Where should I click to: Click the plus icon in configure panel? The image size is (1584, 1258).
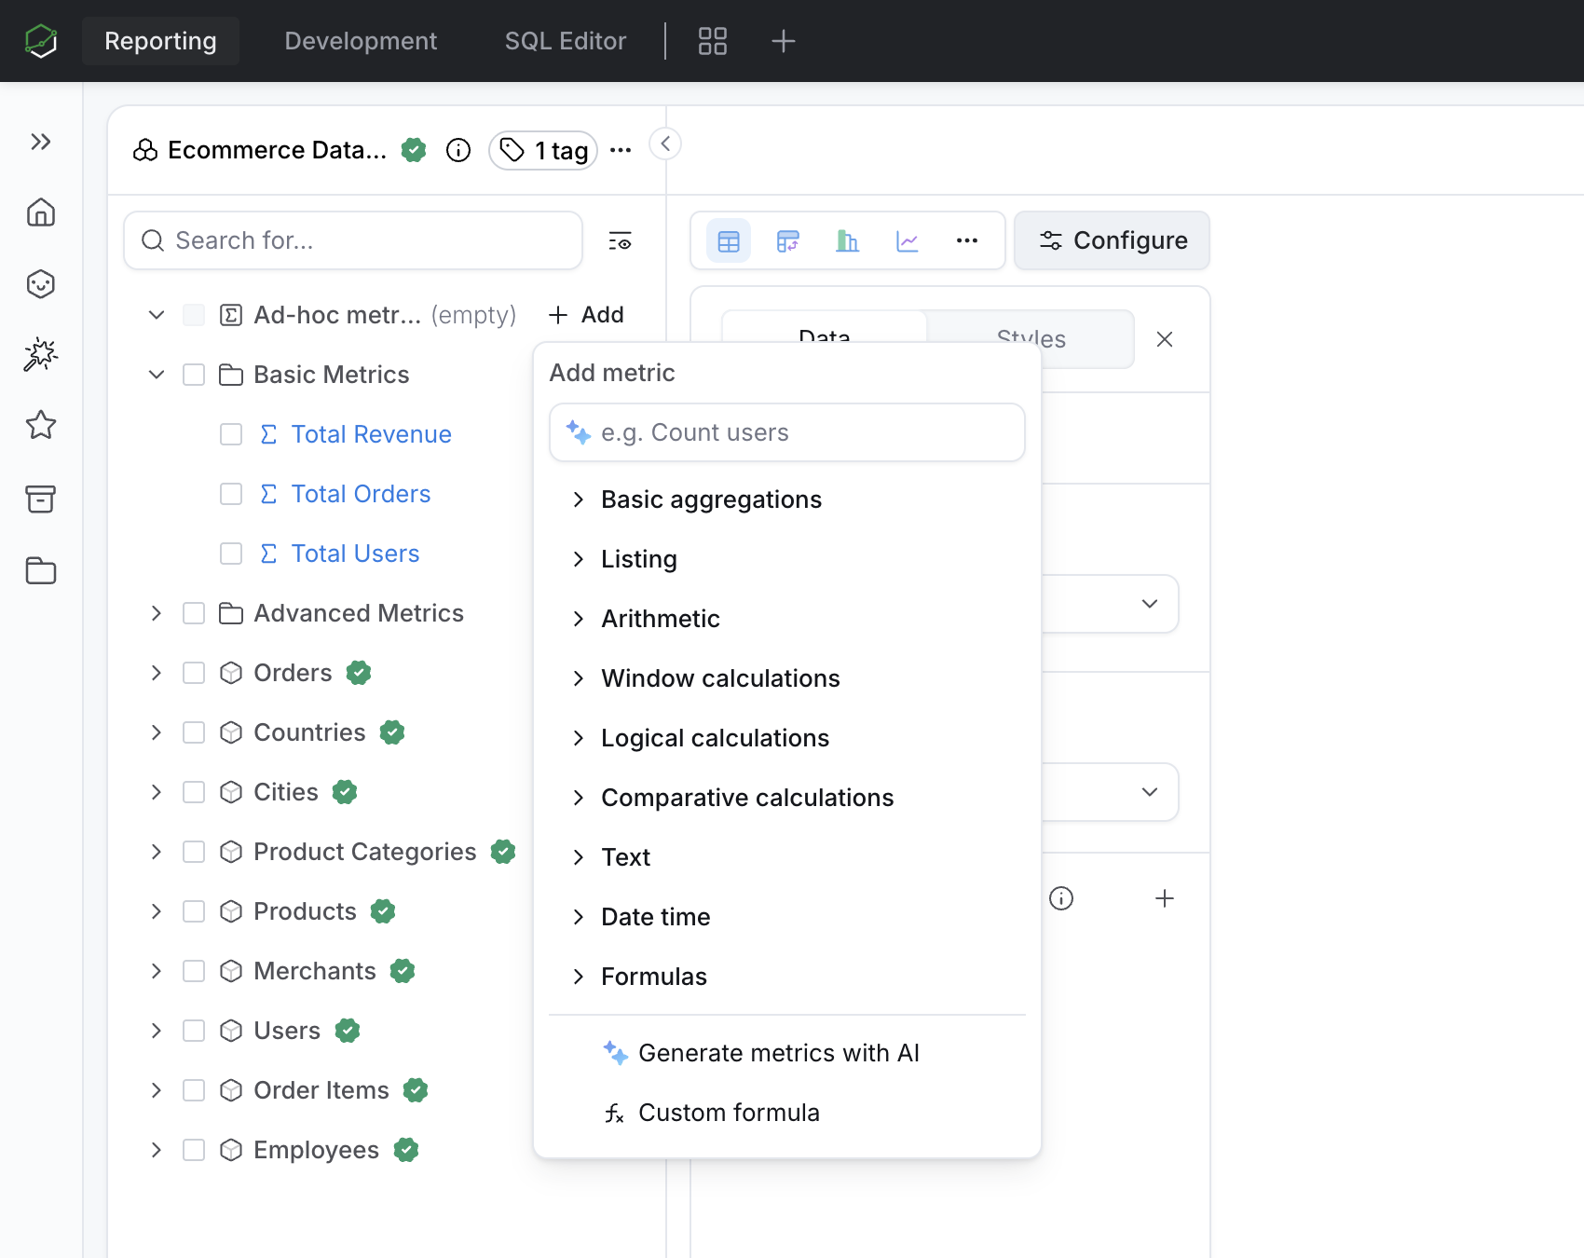1165,898
